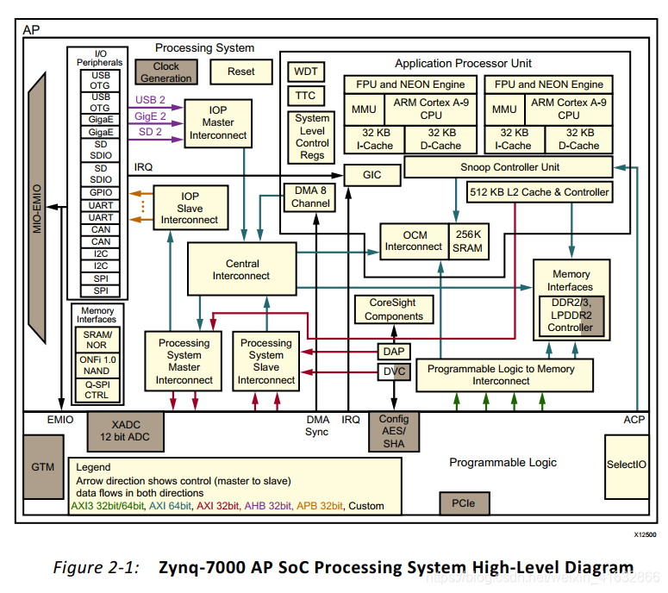Image resolution: width=668 pixels, height=593 pixels.
Task: Click the ONFI 1.0 NAND block
Action: point(97,365)
